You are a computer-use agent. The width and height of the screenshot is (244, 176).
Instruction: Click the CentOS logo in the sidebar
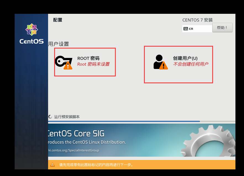(x=32, y=30)
